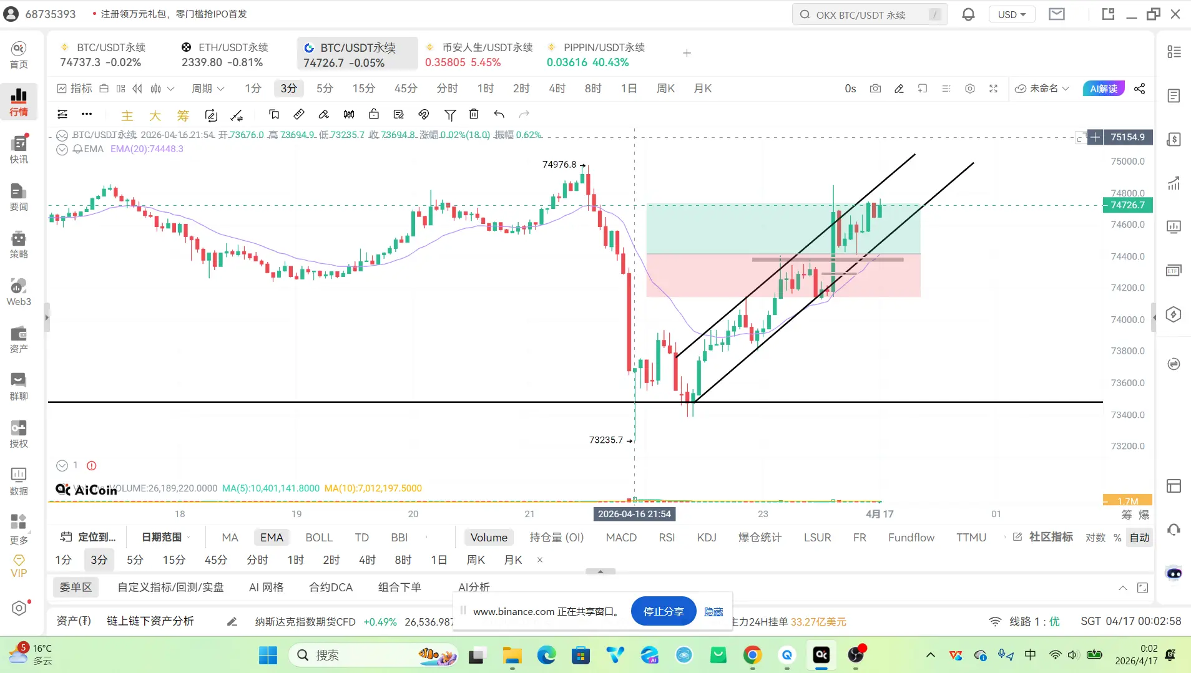Undo the last drawing action
The height and width of the screenshot is (673, 1191).
[499, 114]
